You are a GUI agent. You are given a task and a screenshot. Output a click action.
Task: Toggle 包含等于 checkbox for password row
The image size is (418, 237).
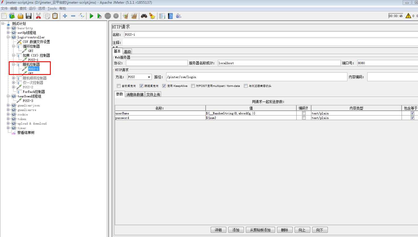point(412,118)
